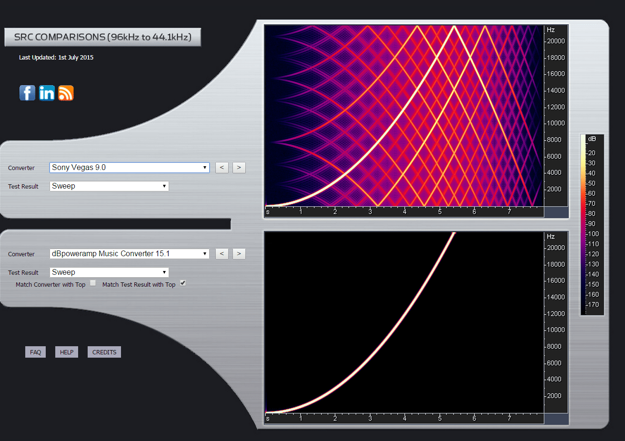Viewport: 625px width, 441px height.
Task: Click the top spectrogram horizontal scrollbar
Action: pyautogui.click(x=405, y=212)
